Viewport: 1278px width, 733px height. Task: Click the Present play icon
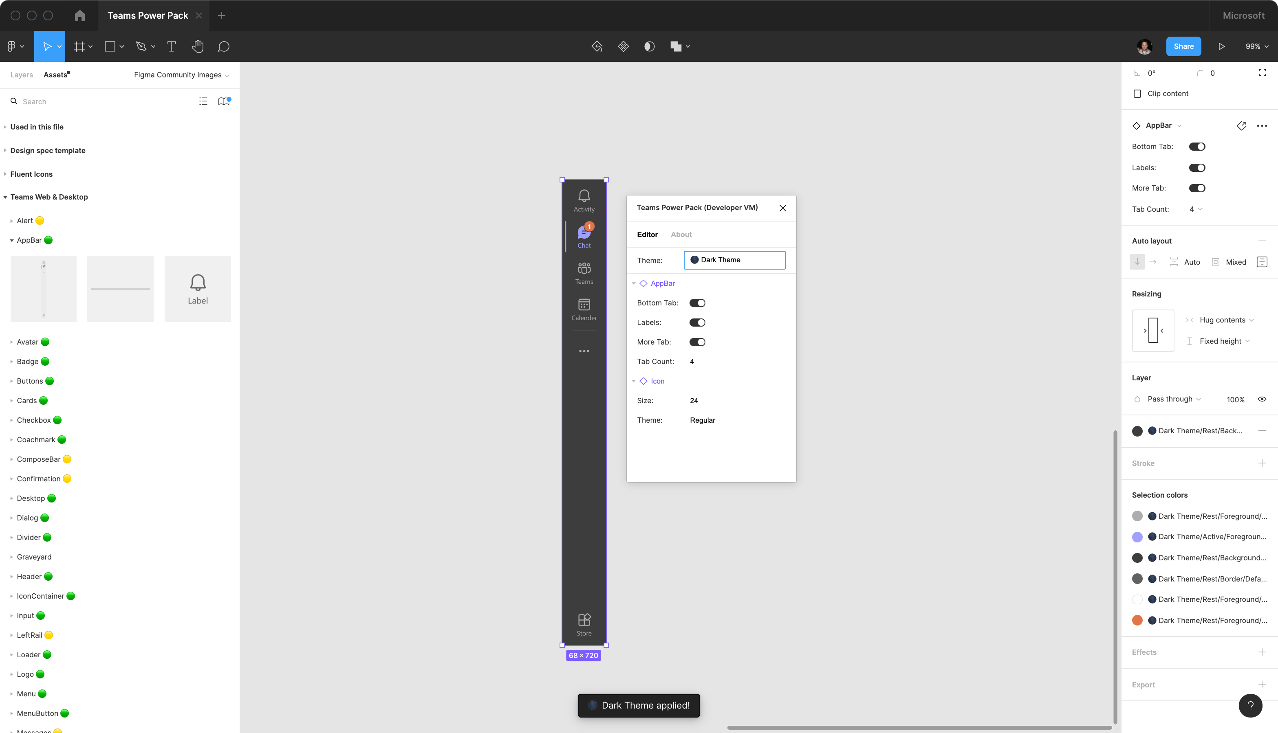(1222, 46)
